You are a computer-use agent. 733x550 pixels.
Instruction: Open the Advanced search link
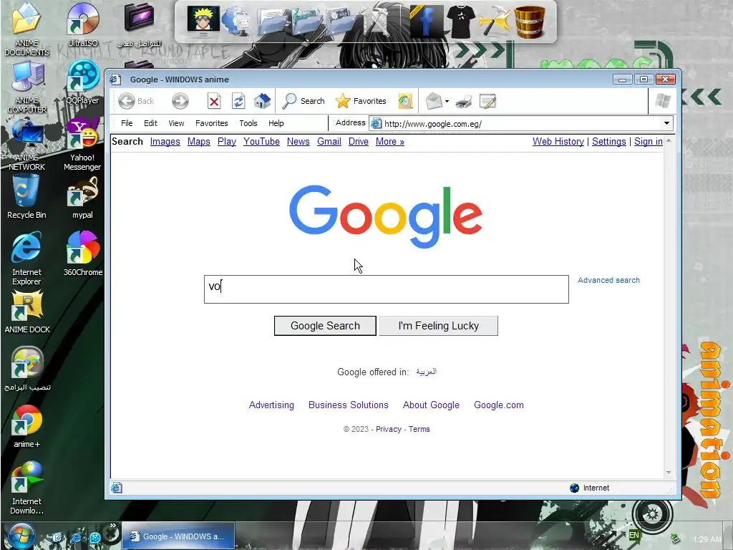[608, 280]
